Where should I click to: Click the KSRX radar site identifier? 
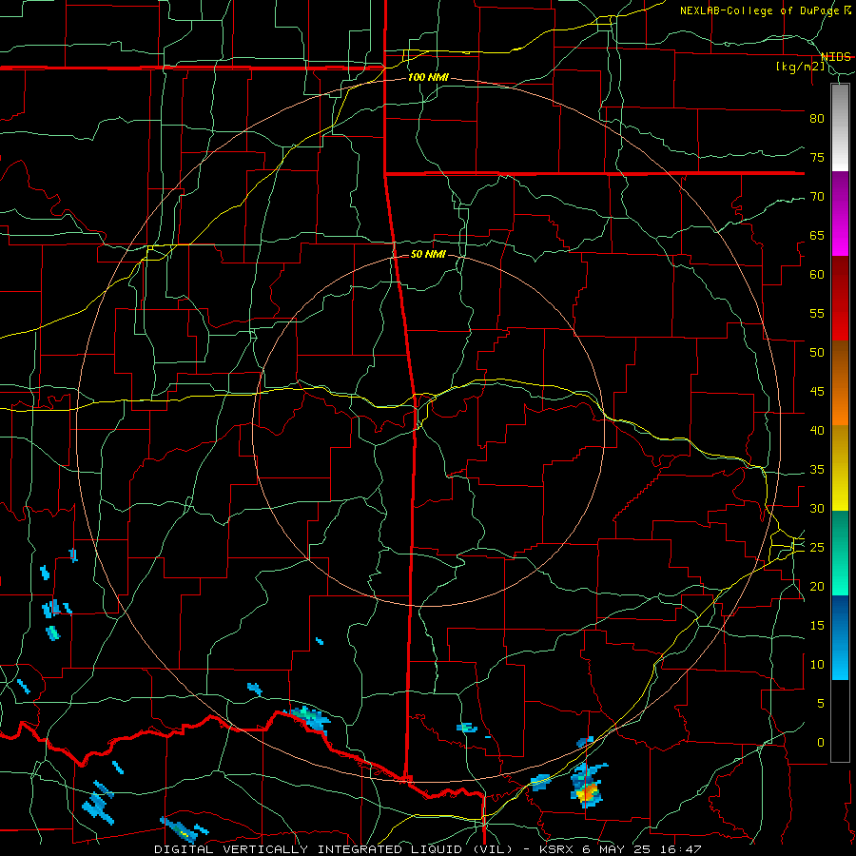coord(556,849)
